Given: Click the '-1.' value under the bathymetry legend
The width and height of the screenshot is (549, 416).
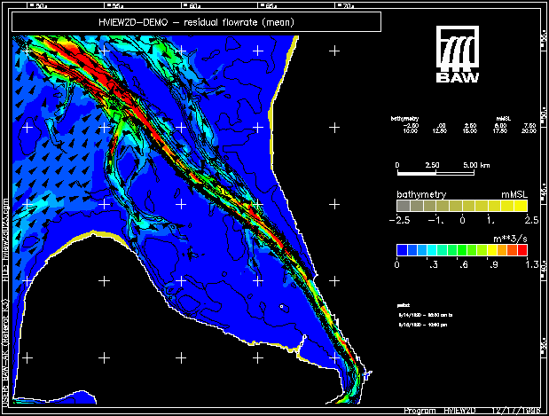Looking at the screenshot, I should point(436,220).
